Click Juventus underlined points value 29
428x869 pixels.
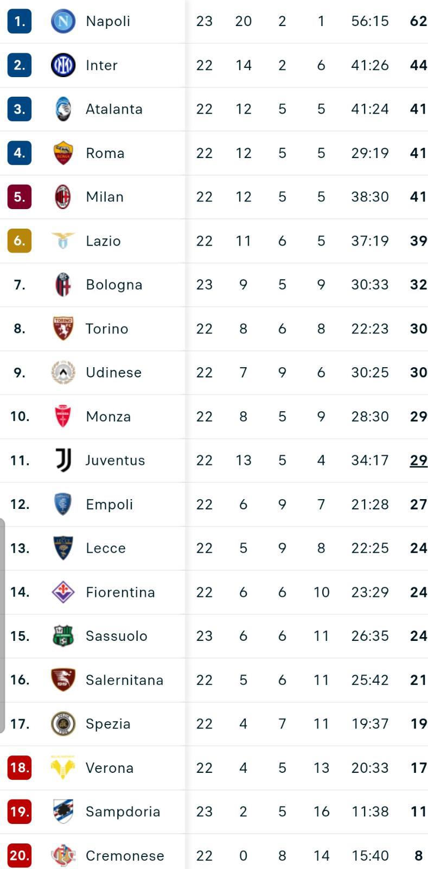pos(418,461)
